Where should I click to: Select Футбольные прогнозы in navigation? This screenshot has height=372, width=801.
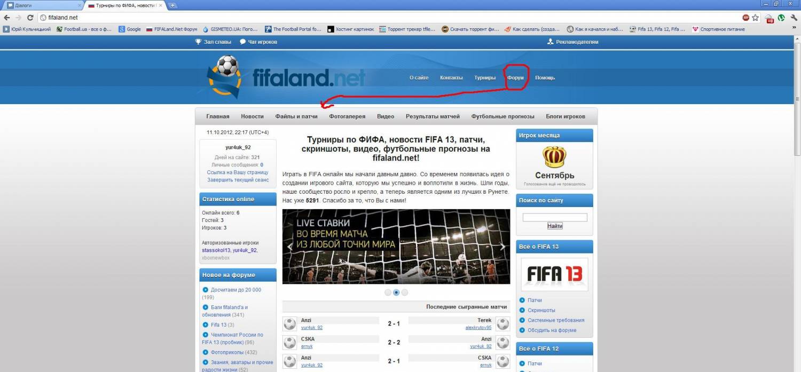pos(502,116)
